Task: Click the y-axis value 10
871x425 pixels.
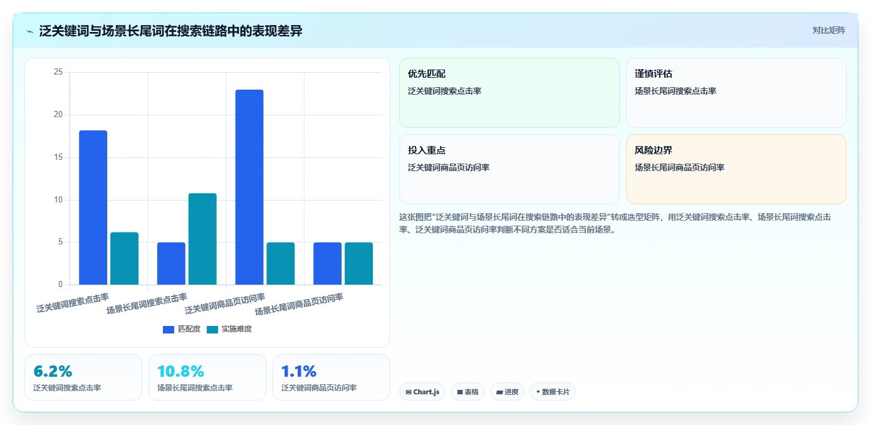Action: point(58,200)
